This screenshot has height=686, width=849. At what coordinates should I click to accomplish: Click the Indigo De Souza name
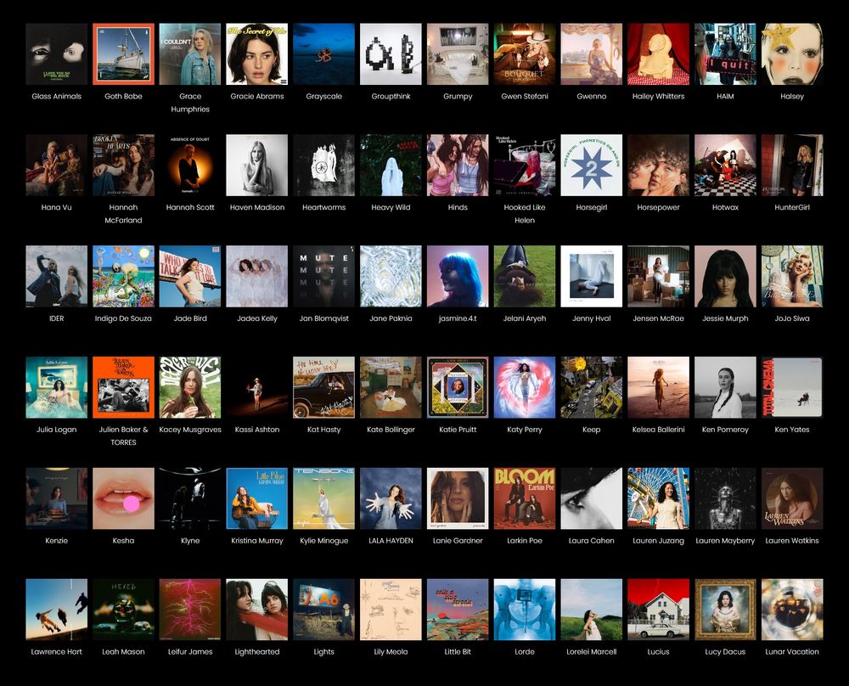(x=123, y=318)
